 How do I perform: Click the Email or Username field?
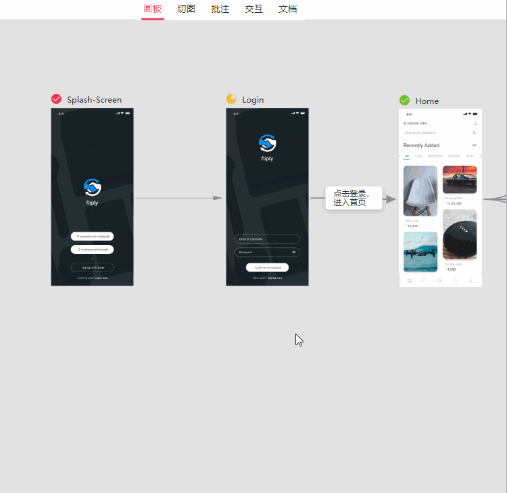(x=267, y=239)
